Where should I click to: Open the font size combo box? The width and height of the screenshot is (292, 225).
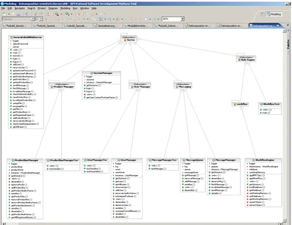point(39,19)
